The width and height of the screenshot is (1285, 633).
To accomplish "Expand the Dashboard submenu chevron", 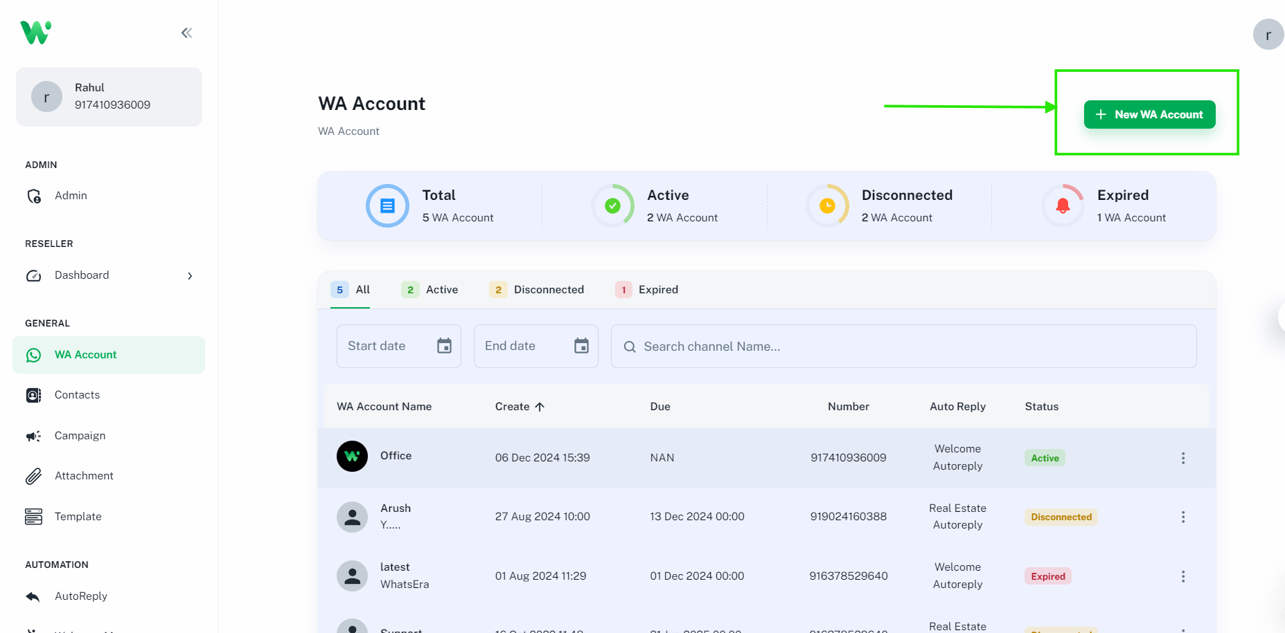I will click(x=190, y=276).
